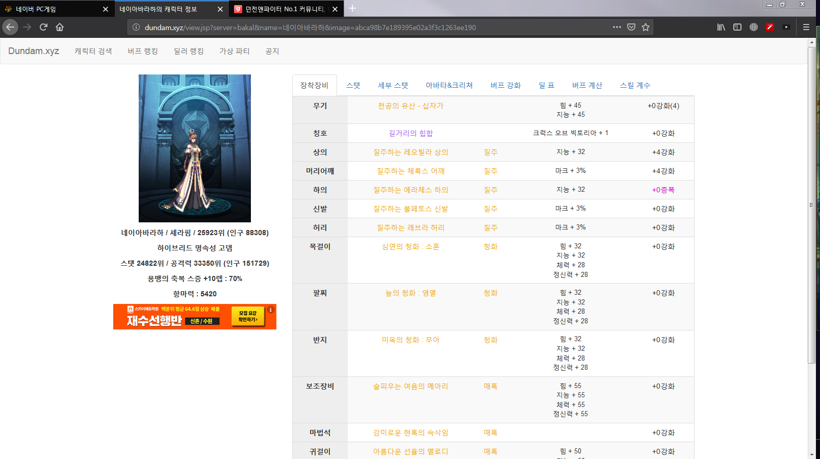This screenshot has height=459, width=820.
Task: Click 질주하는 에라체스 하의 item name
Action: point(411,190)
